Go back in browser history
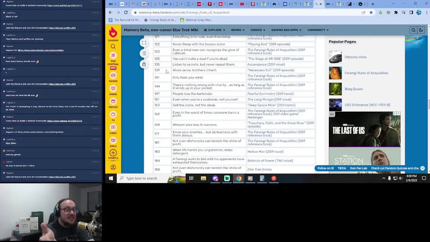430x242 pixels. pyautogui.click(x=111, y=12)
